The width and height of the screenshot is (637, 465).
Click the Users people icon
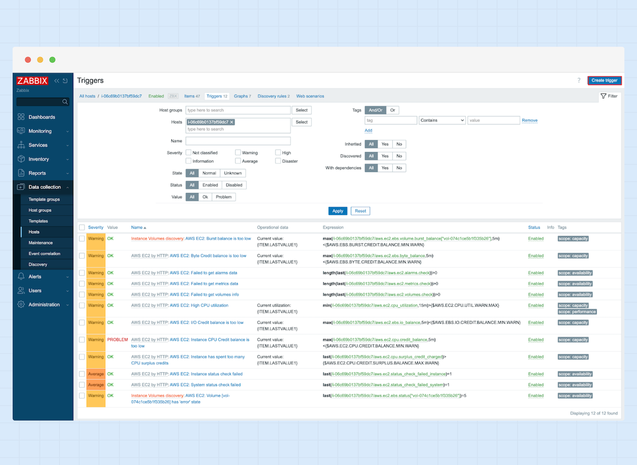point(21,290)
